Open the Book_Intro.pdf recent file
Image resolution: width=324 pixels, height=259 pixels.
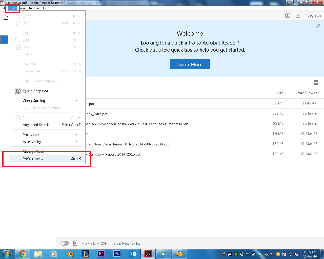point(190,114)
